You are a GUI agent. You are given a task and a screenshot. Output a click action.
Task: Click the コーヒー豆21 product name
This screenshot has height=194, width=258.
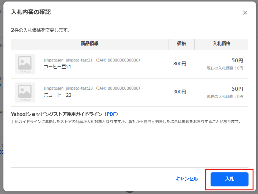pos(58,67)
